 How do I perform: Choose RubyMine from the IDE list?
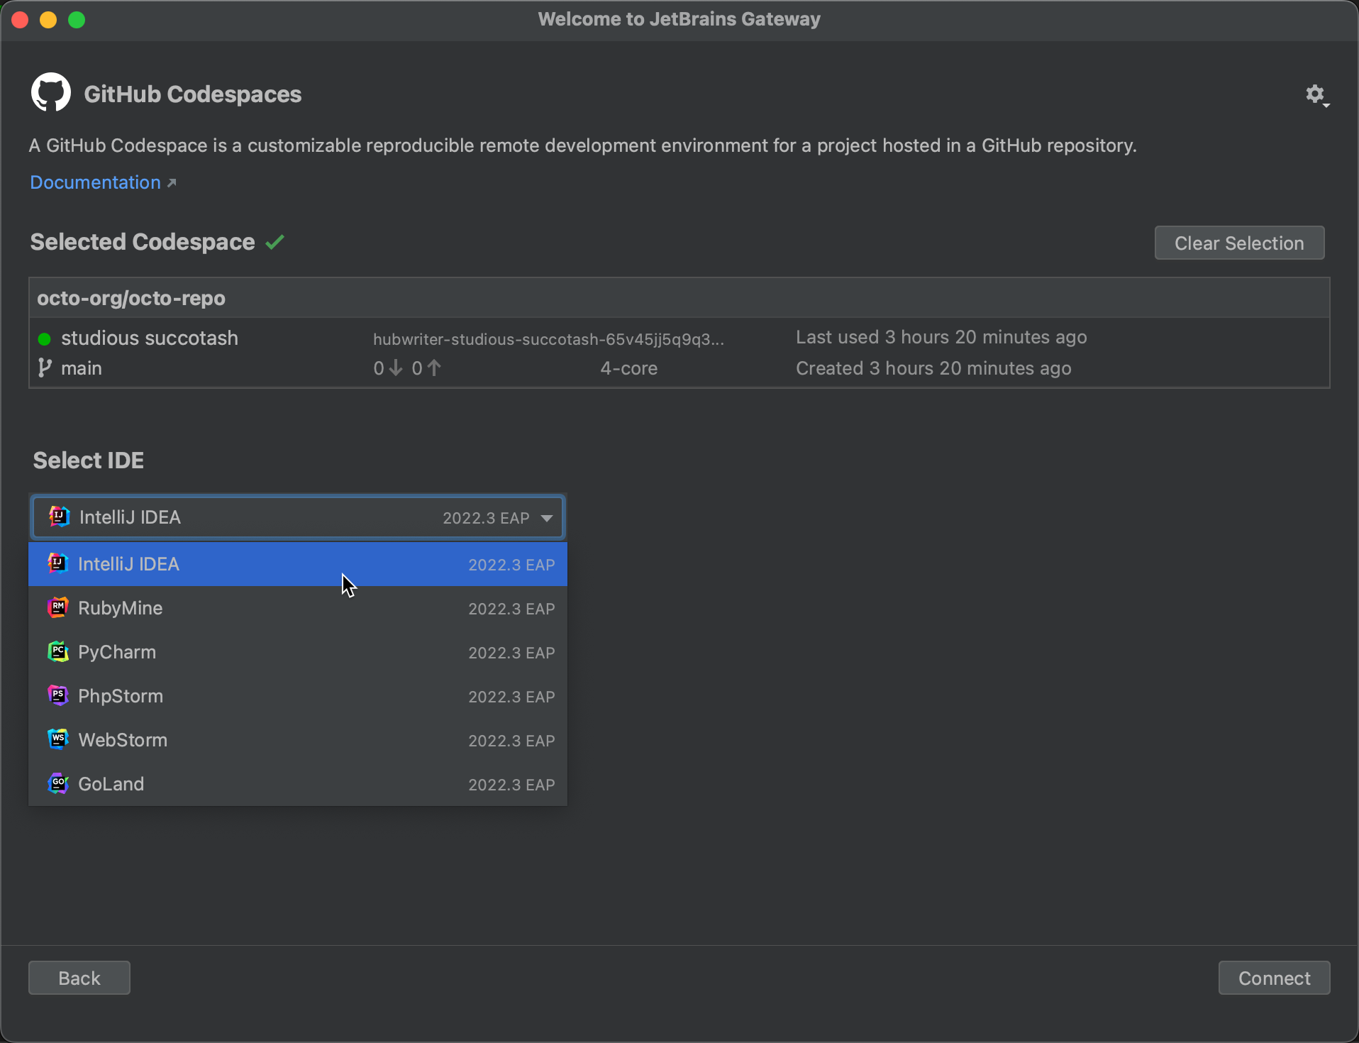pyautogui.click(x=297, y=608)
